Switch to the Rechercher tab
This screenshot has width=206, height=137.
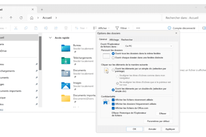127,40
